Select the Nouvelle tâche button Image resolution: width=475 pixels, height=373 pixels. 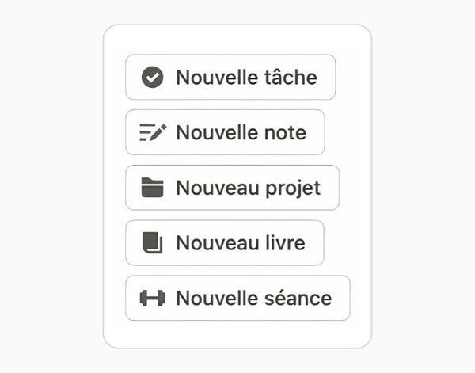click(230, 78)
